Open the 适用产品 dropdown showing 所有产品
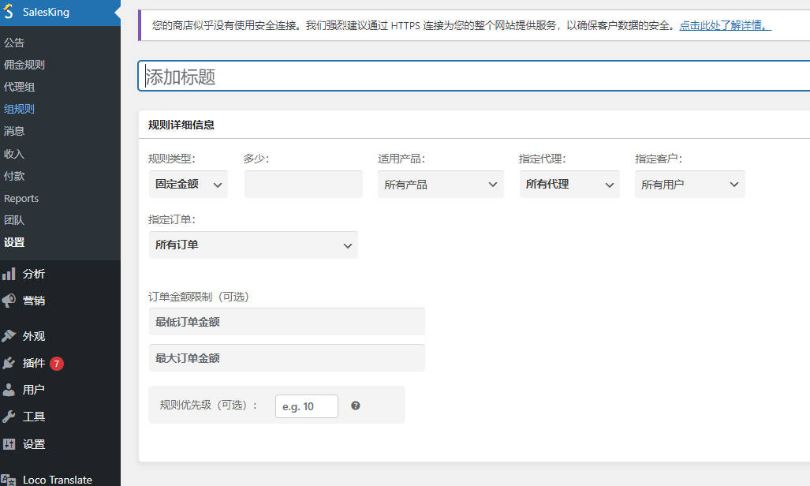The image size is (810, 486). [x=441, y=184]
